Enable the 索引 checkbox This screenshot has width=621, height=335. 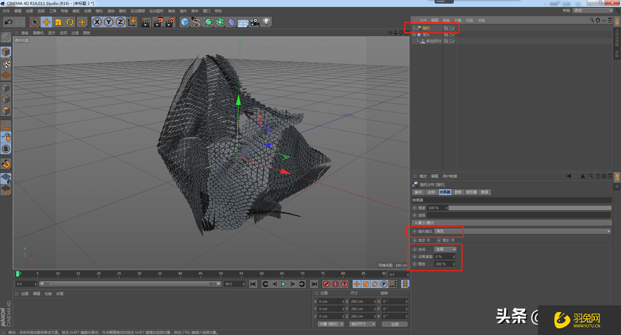coord(453,240)
